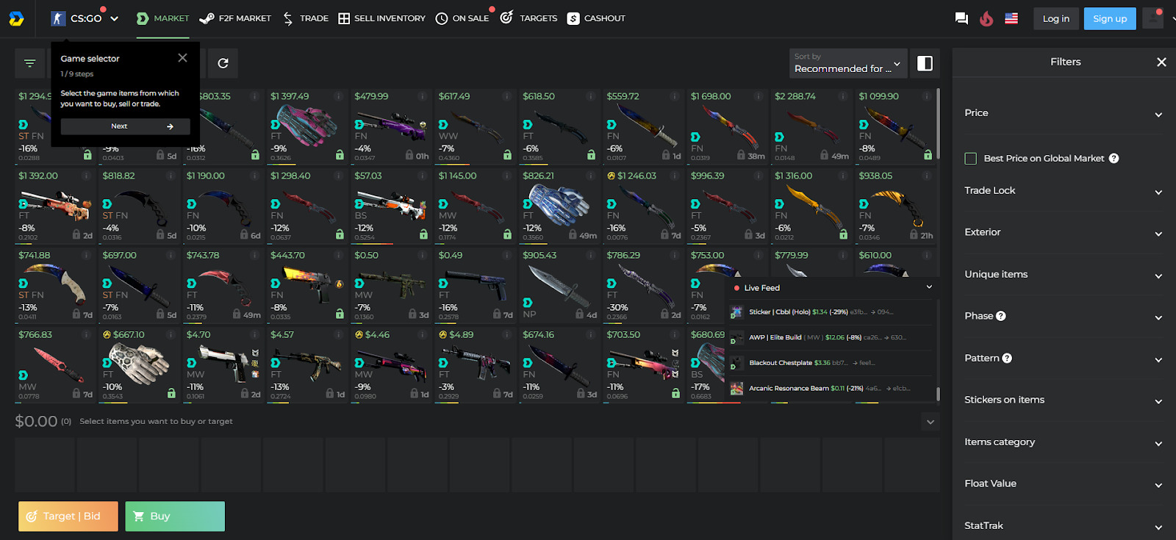Viewport: 1176px width, 540px height.
Task: Expand the Trade Lock filter
Action: (1064, 191)
